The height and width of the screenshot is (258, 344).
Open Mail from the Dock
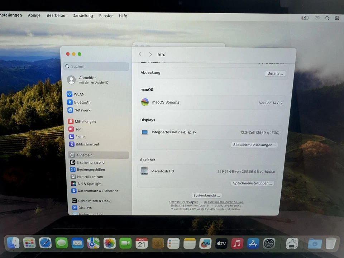(77, 243)
